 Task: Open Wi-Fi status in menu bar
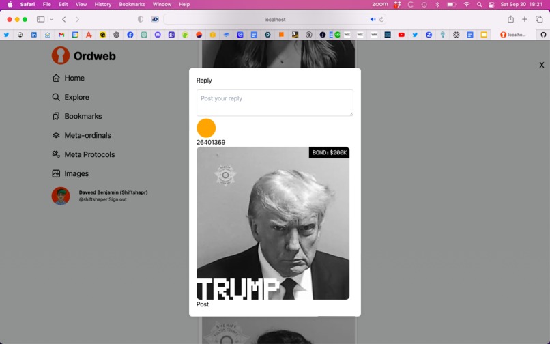click(467, 5)
